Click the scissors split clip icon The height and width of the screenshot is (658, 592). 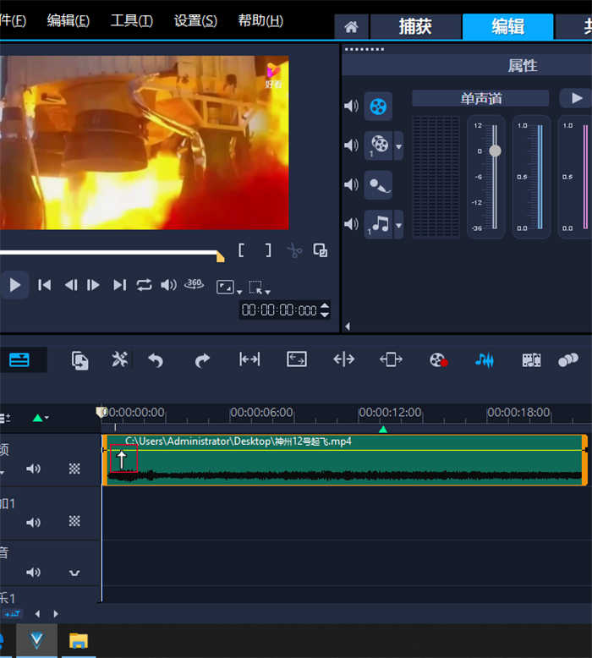point(293,250)
